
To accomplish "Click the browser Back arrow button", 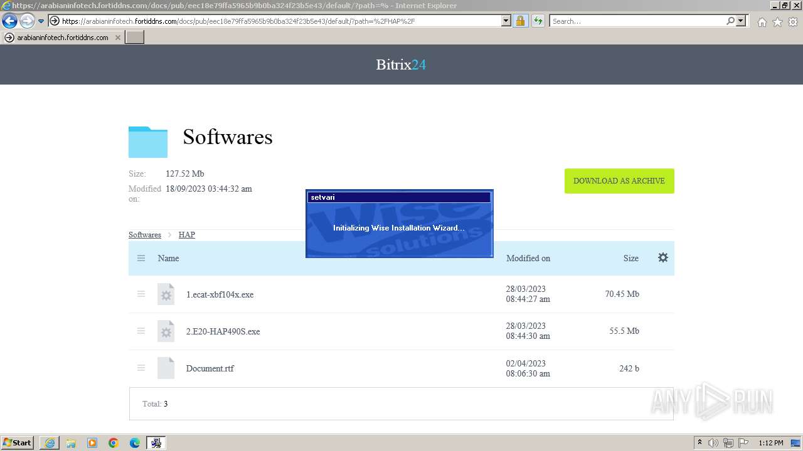I will click(9, 21).
